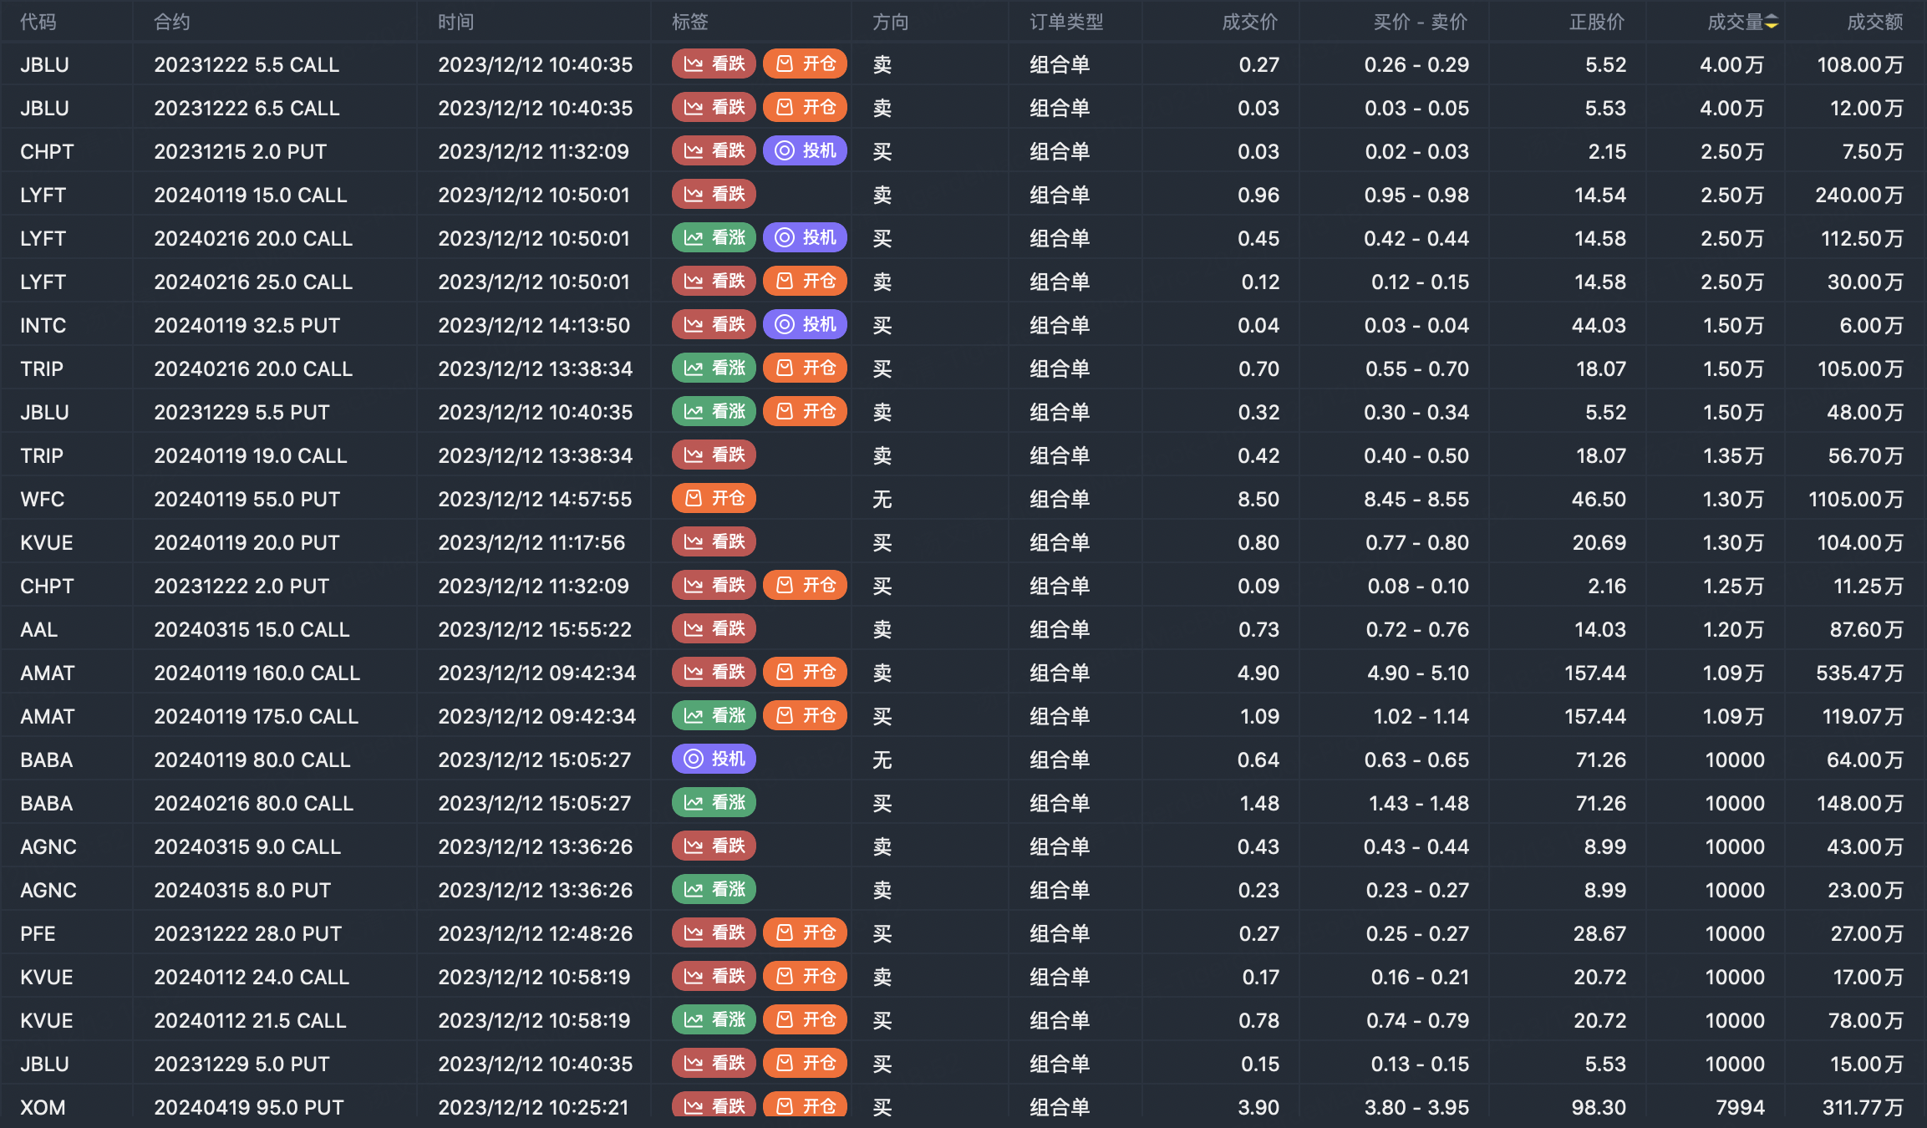Image resolution: width=1927 pixels, height=1128 pixels.
Task: Click the 成交量 sort arrow indicator
Action: click(1772, 23)
